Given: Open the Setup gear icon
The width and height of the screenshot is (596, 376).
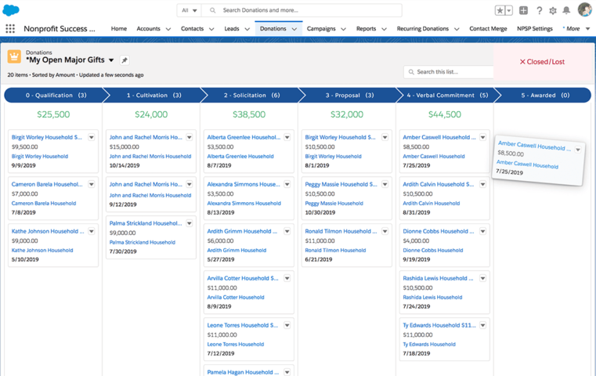Looking at the screenshot, I should tap(553, 10).
